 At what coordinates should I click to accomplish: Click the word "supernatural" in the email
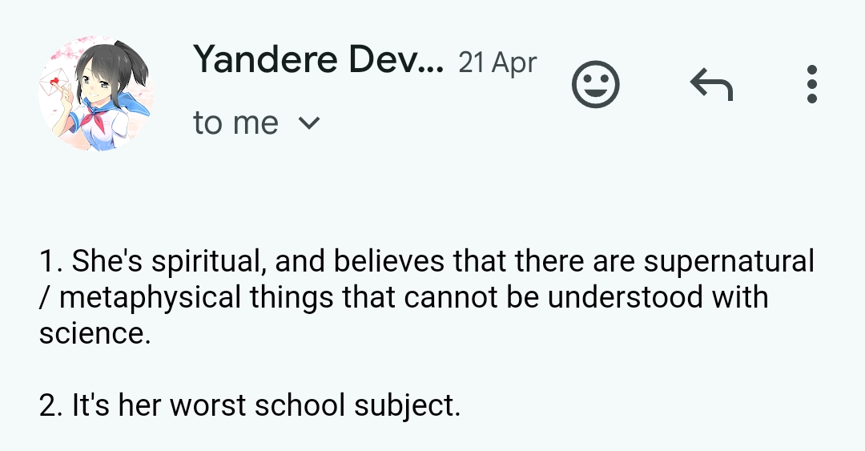point(729,262)
